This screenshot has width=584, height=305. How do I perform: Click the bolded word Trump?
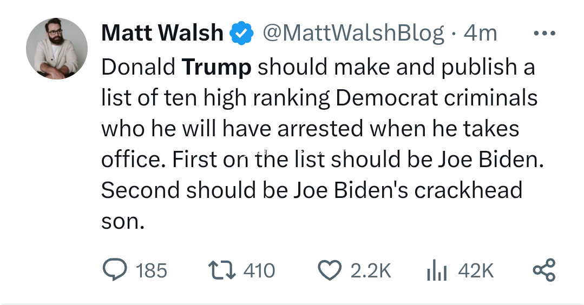point(216,67)
